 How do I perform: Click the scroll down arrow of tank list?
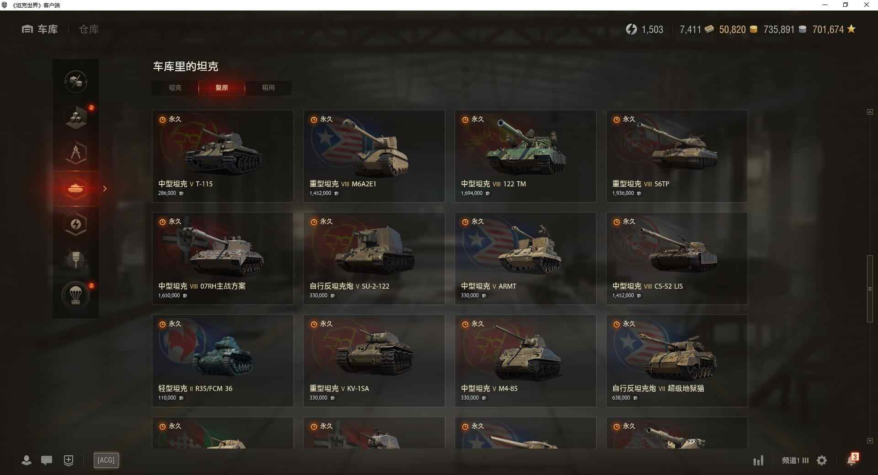coord(870,441)
